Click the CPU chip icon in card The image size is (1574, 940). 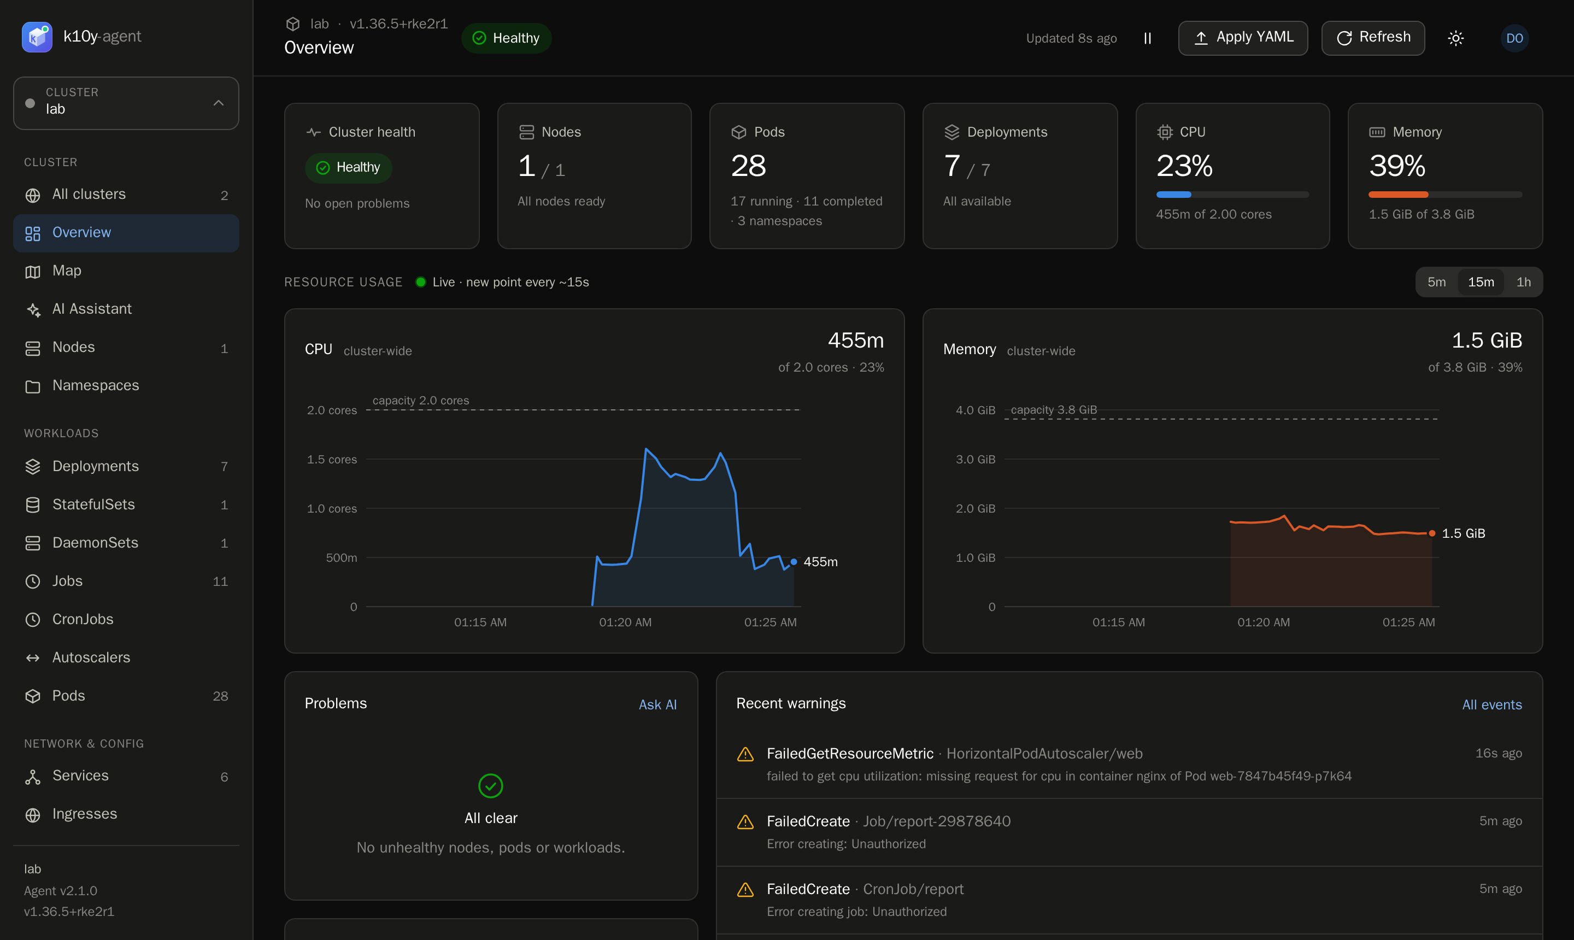point(1164,132)
